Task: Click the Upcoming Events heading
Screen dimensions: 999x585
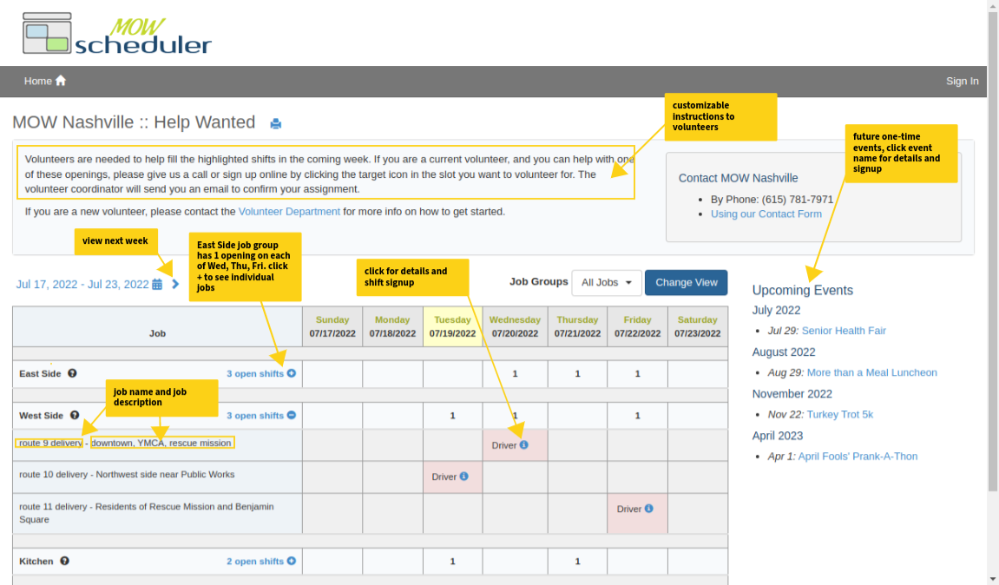Action: tap(802, 291)
